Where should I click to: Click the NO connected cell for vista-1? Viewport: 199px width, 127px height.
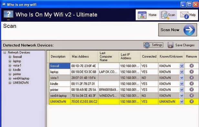149,78
